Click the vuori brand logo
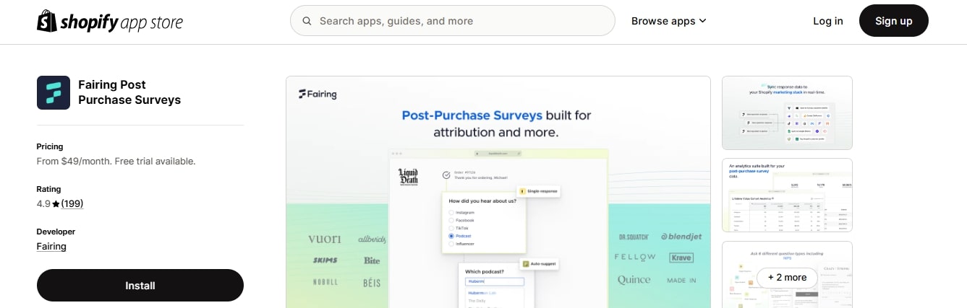Image resolution: width=967 pixels, height=308 pixels. tap(324, 239)
